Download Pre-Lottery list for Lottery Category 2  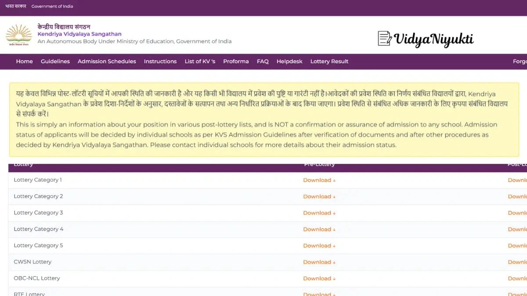click(319, 196)
